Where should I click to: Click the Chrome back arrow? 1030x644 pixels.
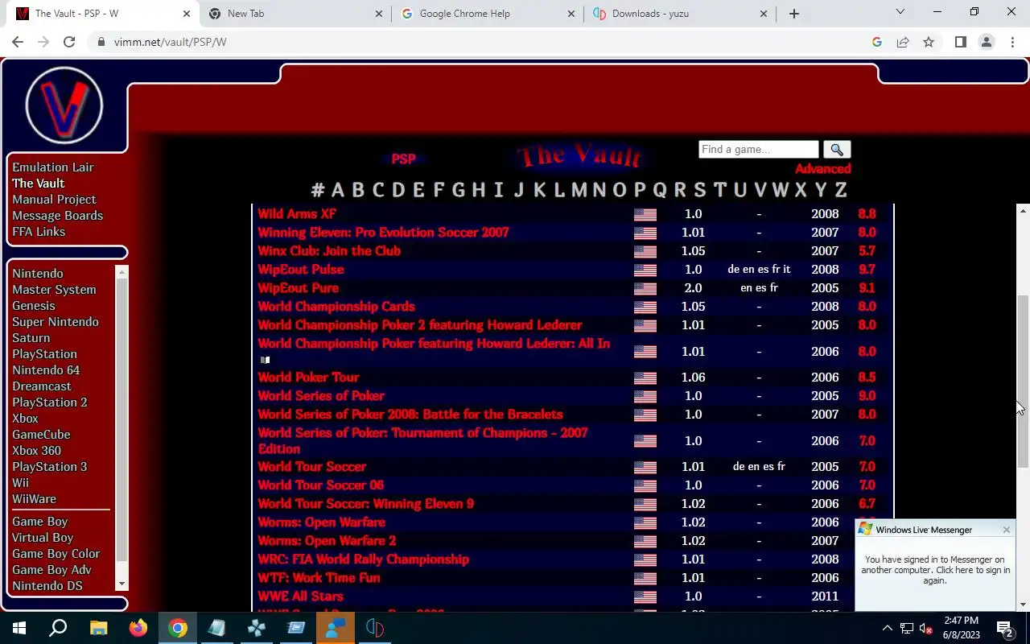tap(18, 42)
